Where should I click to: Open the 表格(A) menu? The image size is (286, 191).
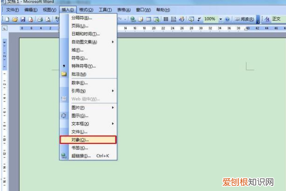pyautogui.click(x=124, y=10)
